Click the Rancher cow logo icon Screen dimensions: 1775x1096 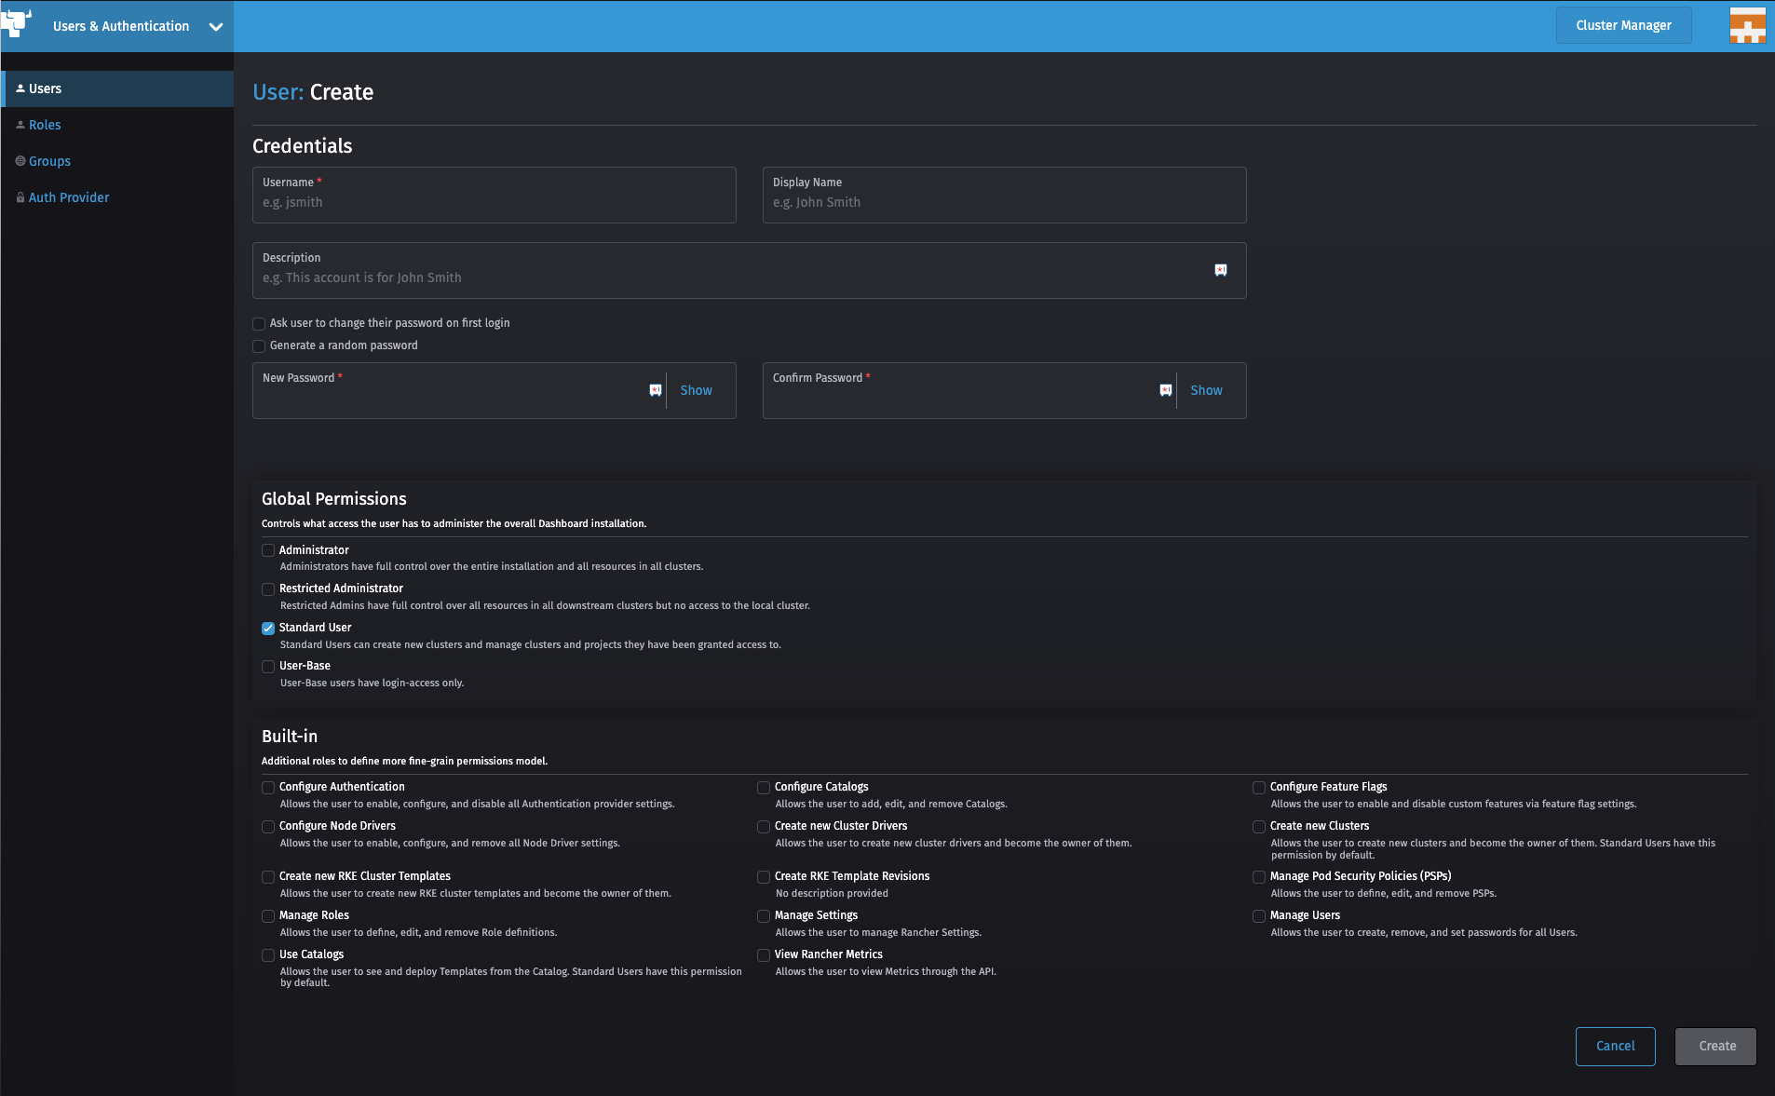[17, 23]
